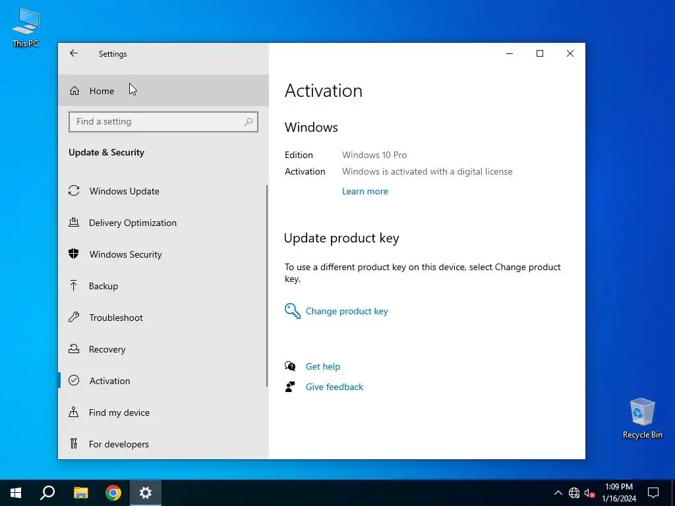Click 'Windows is activated with a digital license' text

(427, 172)
